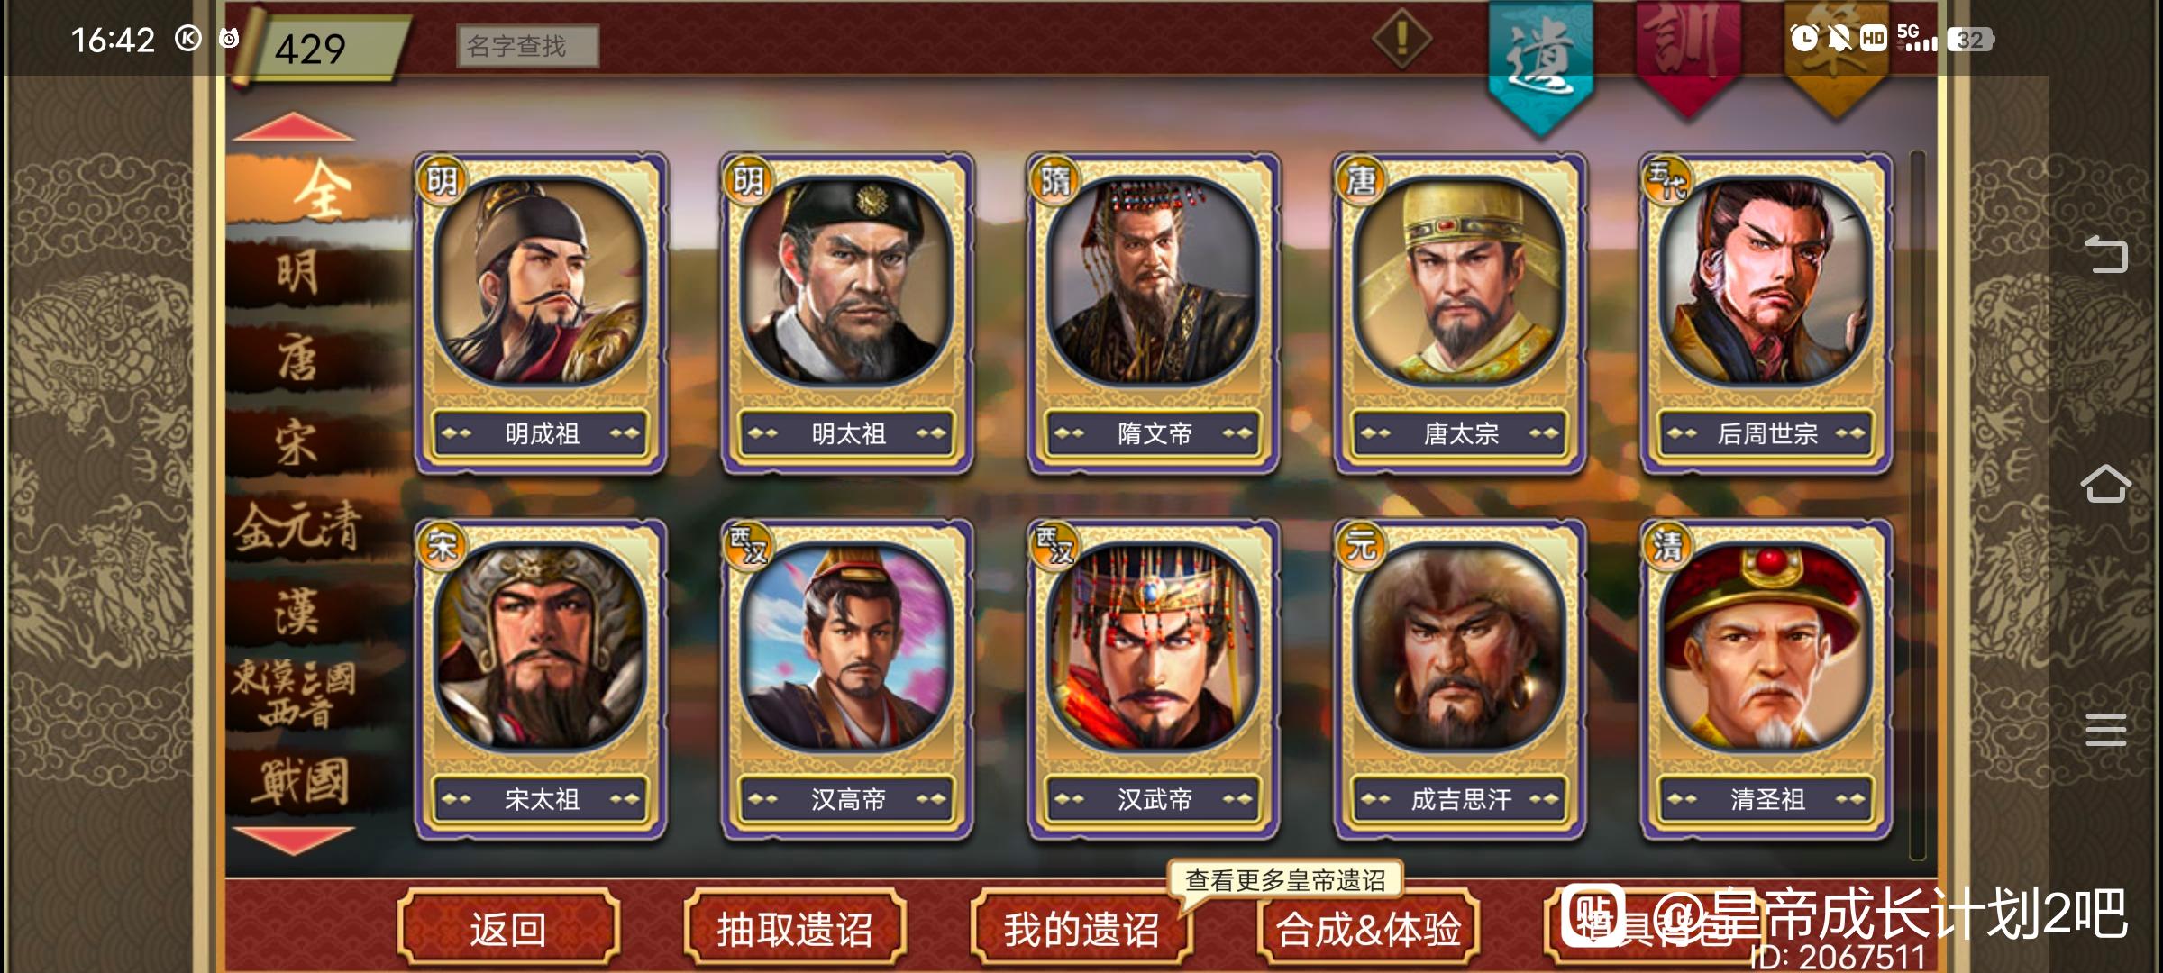Filter emperors by 金元清 dynasties
Screen dimensions: 2163x973
[x=297, y=526]
